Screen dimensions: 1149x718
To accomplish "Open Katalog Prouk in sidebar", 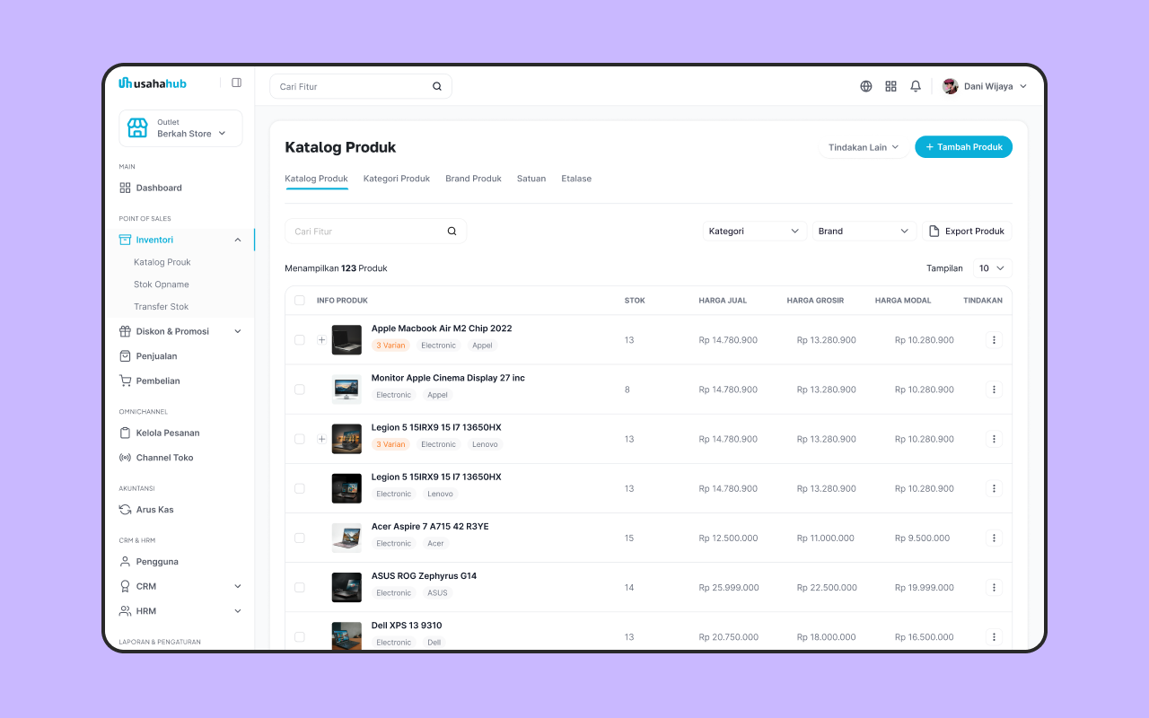I will 162,262.
